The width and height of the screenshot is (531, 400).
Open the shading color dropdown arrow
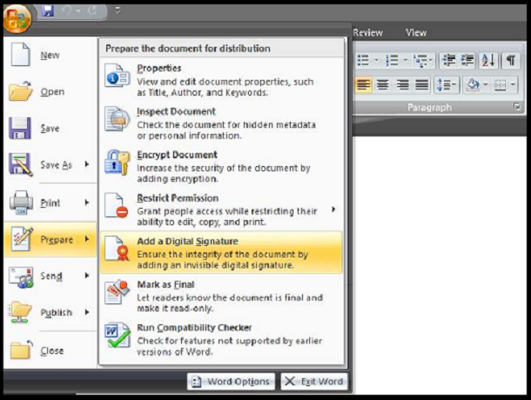(485, 84)
